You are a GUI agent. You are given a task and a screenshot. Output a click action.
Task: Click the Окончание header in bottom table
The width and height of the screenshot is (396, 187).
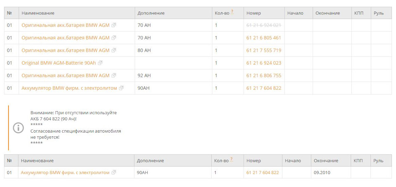(x=326, y=161)
